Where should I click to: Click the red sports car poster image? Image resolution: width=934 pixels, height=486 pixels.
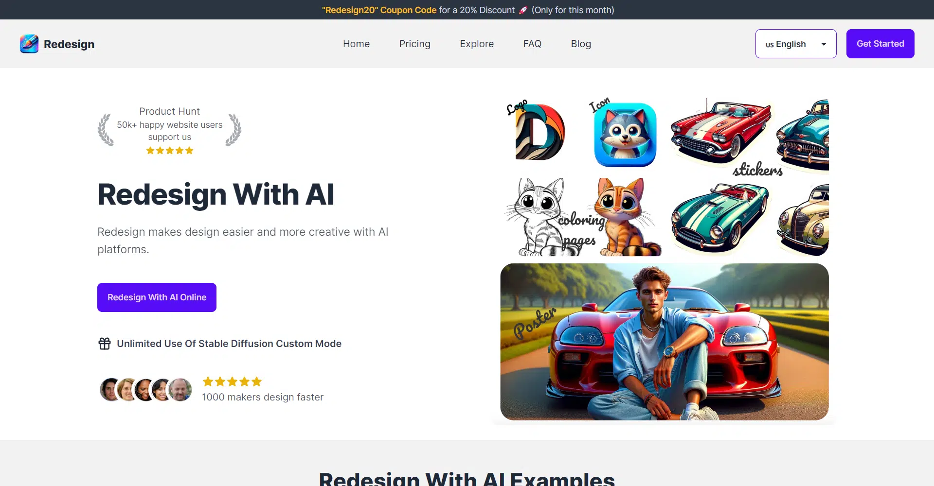click(x=664, y=342)
